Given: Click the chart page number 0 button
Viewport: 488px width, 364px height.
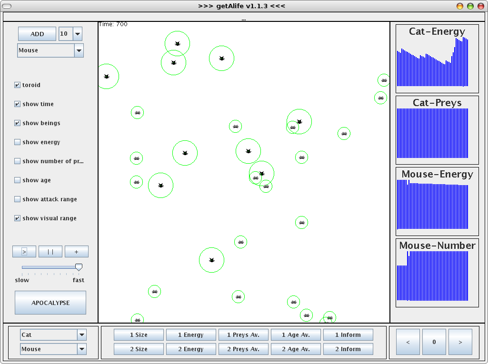Looking at the screenshot, I should coord(434,342).
